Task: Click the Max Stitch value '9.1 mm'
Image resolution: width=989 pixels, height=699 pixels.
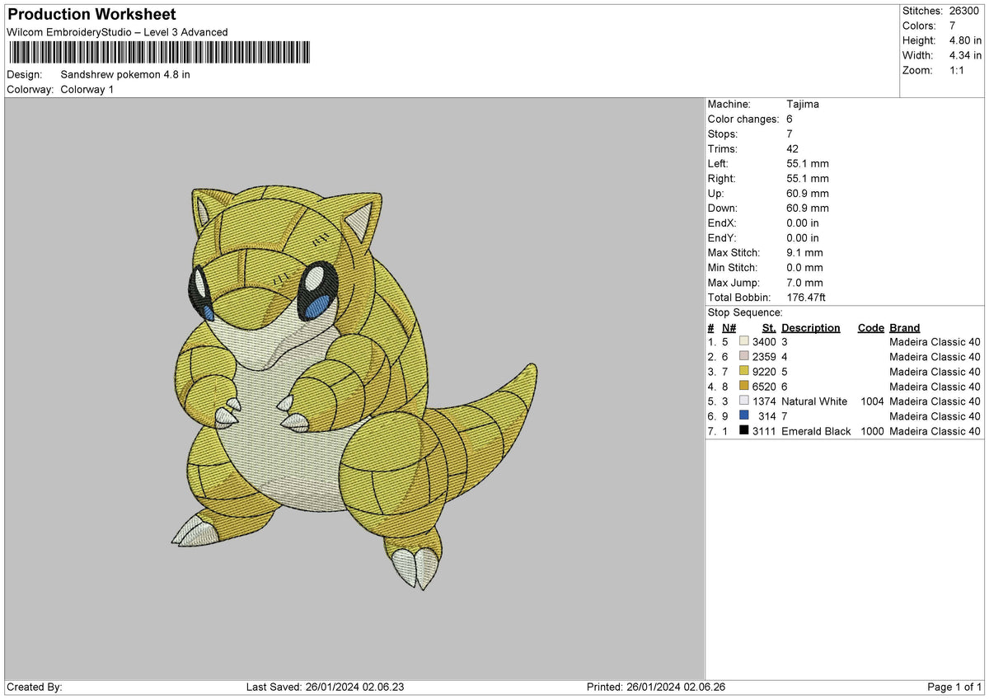Action: click(804, 252)
